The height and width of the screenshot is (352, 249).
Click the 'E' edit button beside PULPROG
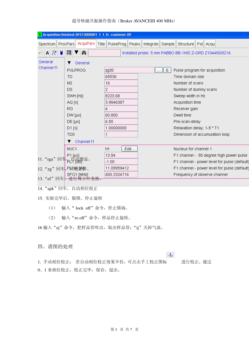167,70
